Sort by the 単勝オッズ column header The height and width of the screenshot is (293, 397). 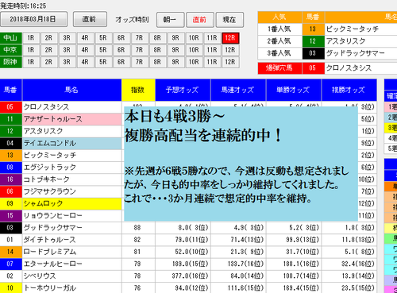tap(294, 90)
